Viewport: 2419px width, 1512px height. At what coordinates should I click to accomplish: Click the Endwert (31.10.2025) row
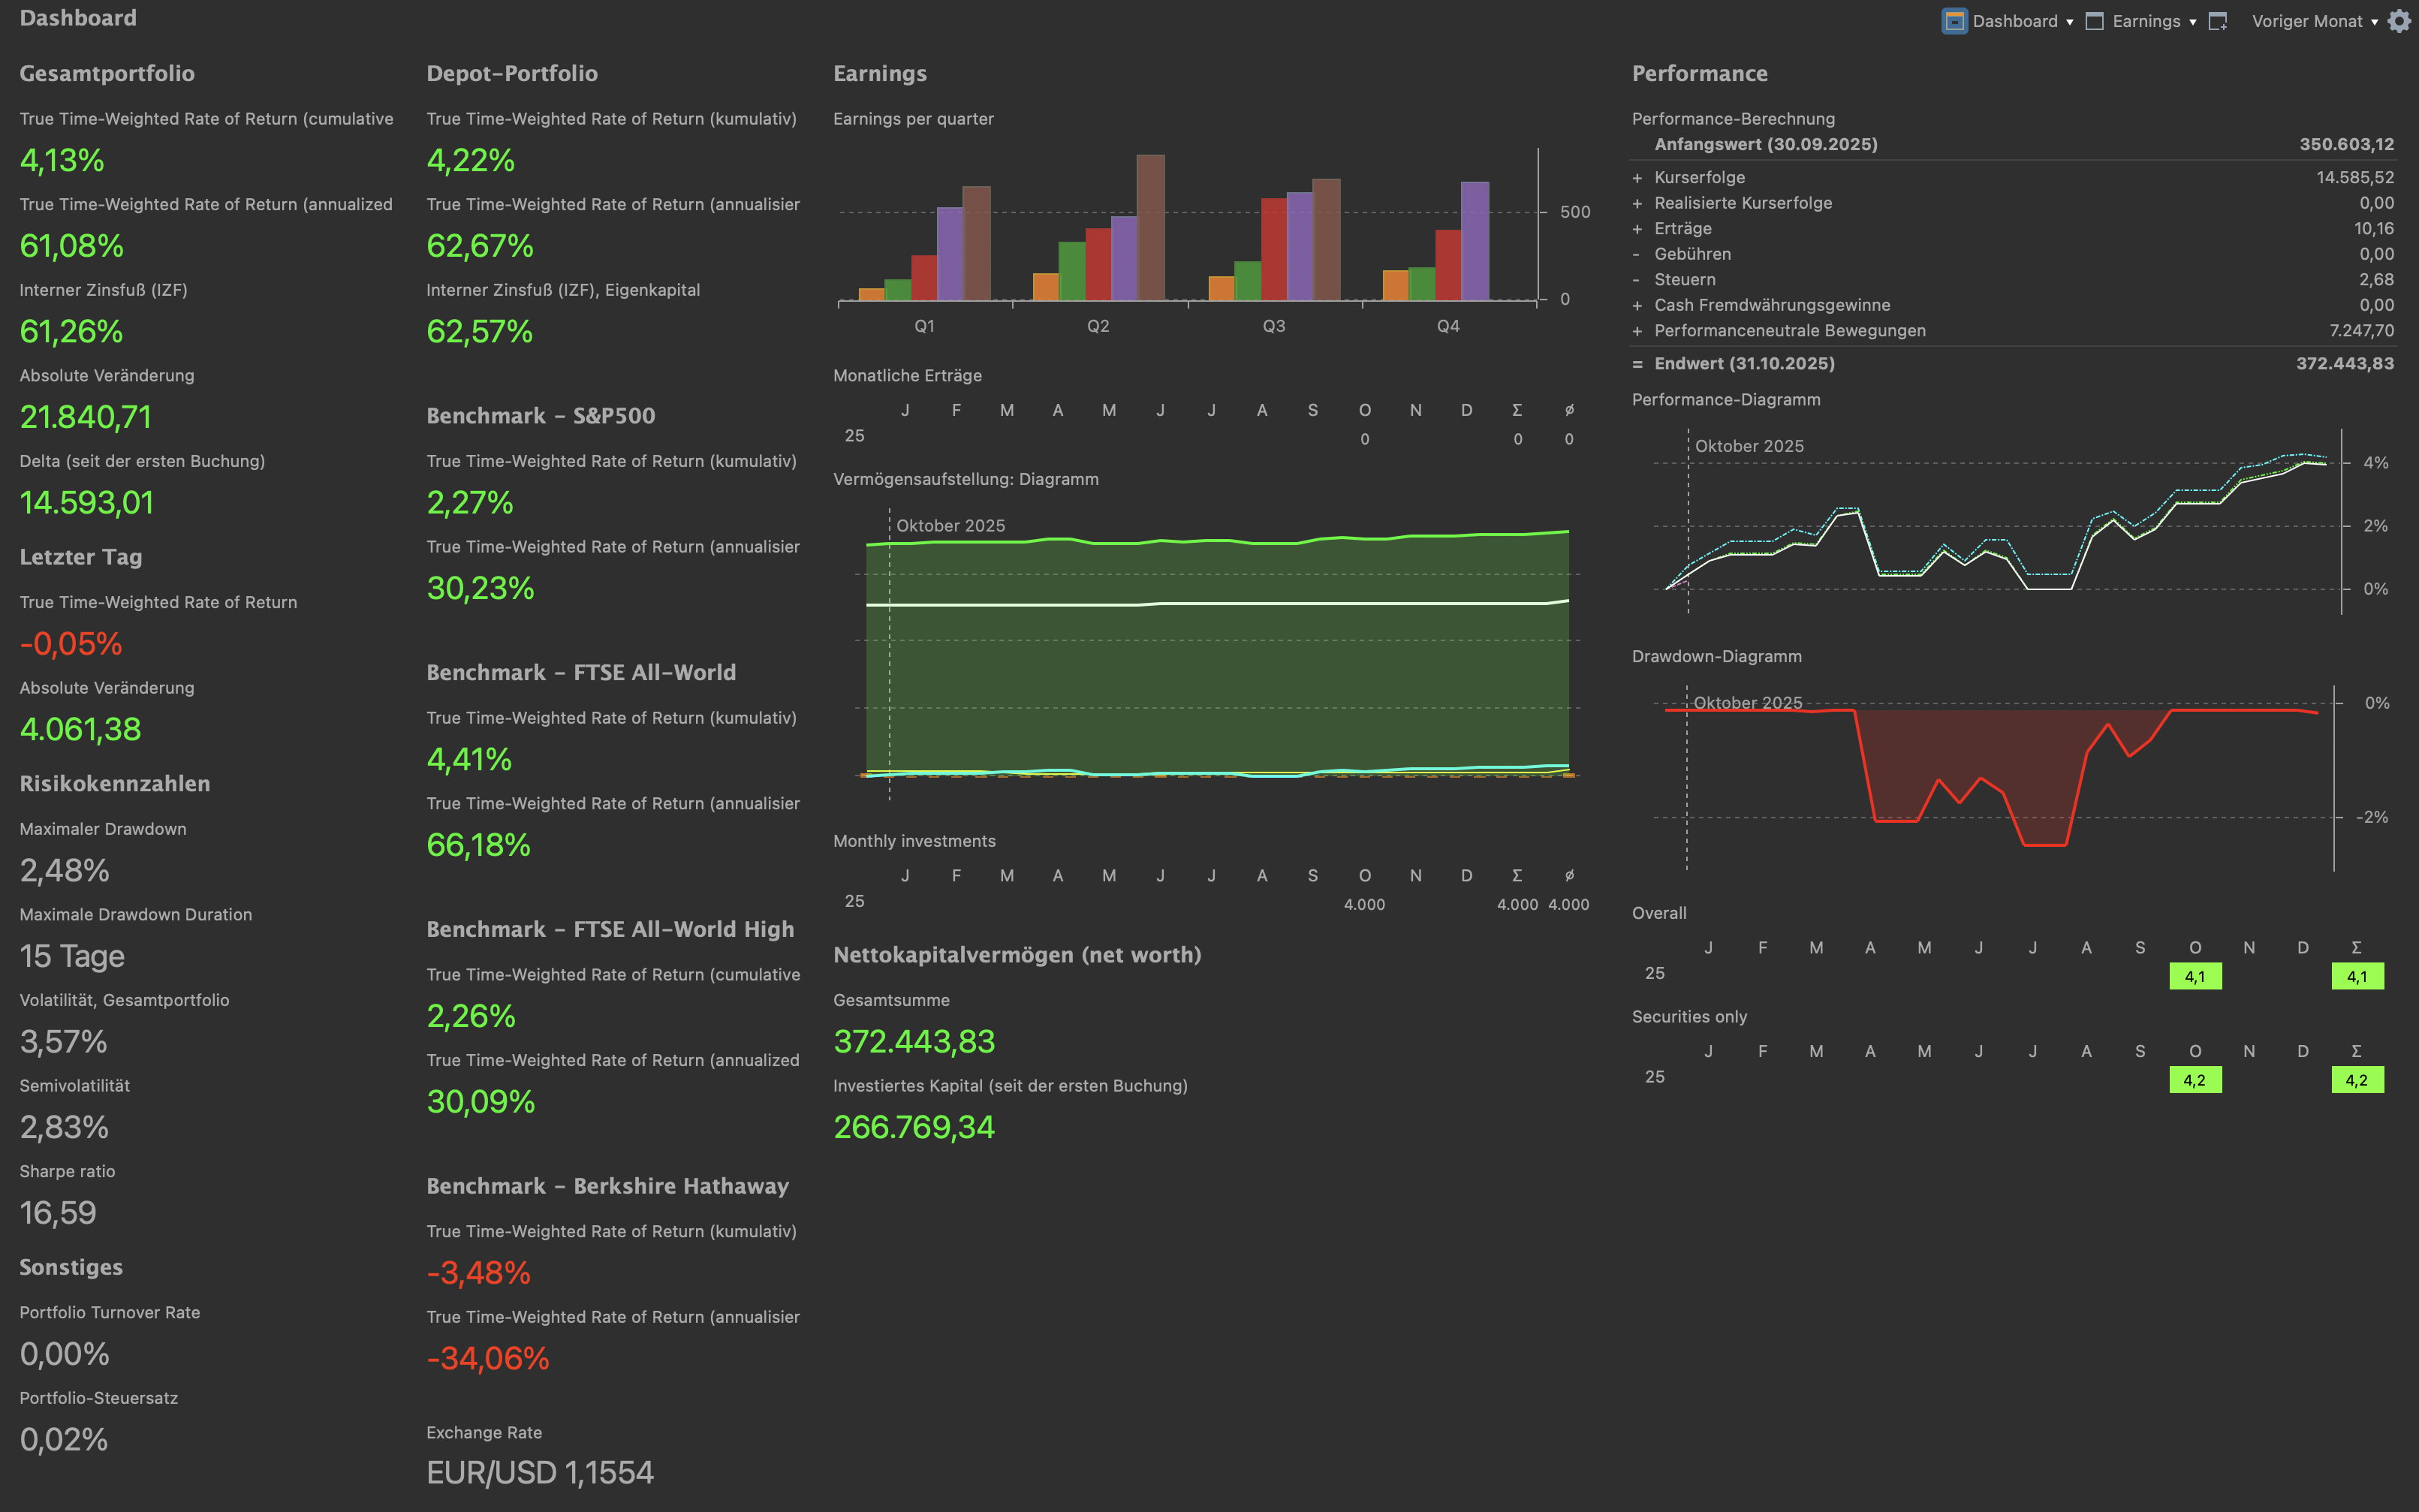1744,363
